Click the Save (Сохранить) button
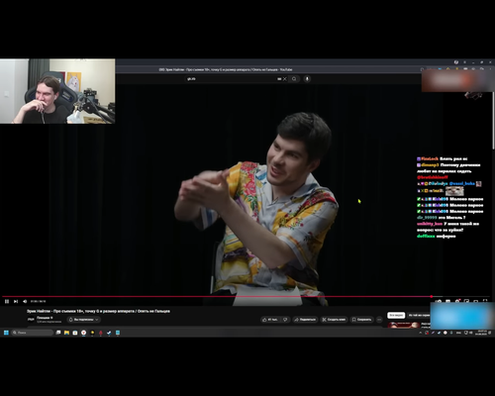Viewport: 495px width, 396px height. pos(361,320)
